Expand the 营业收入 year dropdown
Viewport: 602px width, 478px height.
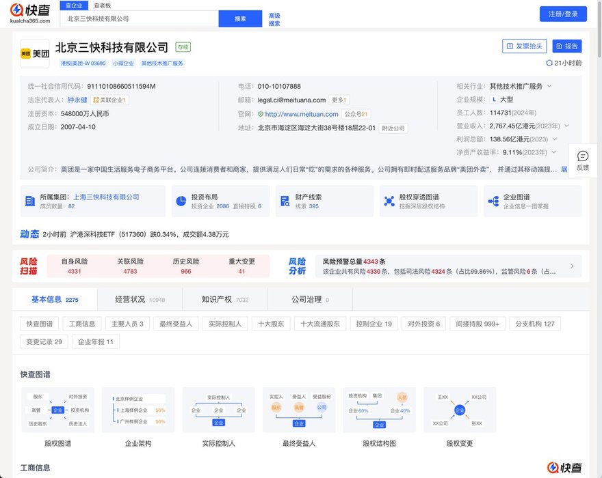click(x=566, y=126)
